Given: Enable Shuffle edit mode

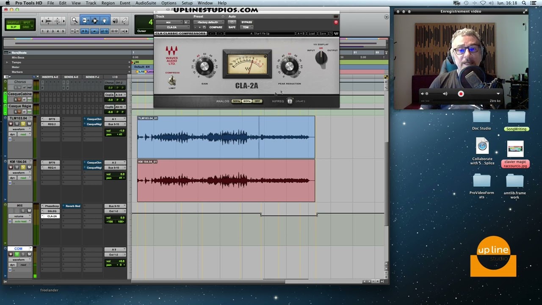Looking at the screenshot, I should 13,22.
